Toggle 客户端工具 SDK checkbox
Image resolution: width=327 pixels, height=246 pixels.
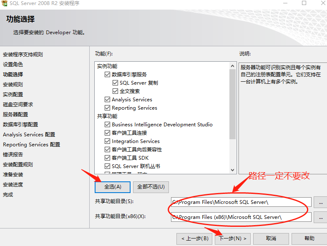click(x=108, y=158)
